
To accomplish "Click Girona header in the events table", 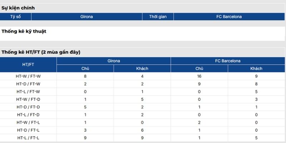I will (87, 17).
